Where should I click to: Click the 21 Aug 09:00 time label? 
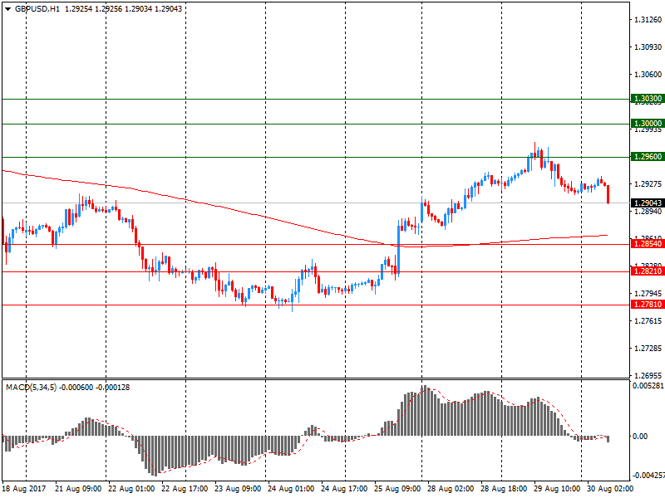(x=78, y=489)
